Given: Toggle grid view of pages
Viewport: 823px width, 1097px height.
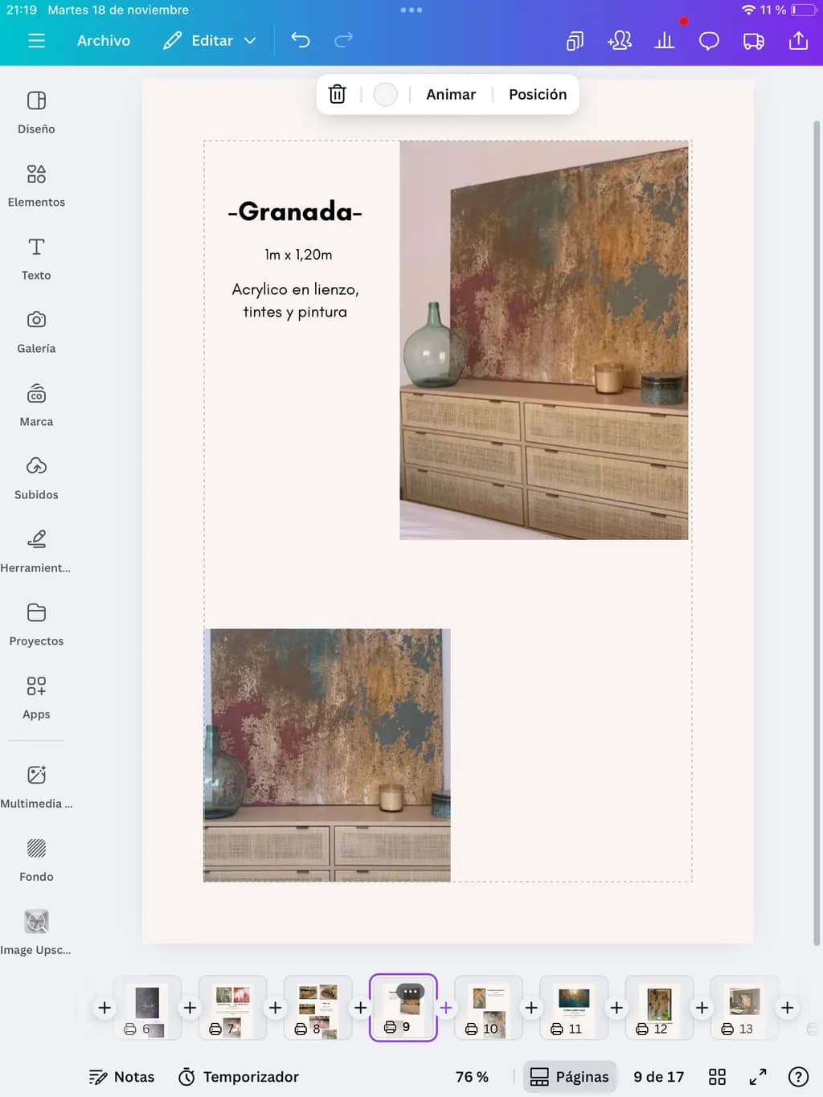Looking at the screenshot, I should tap(717, 1077).
